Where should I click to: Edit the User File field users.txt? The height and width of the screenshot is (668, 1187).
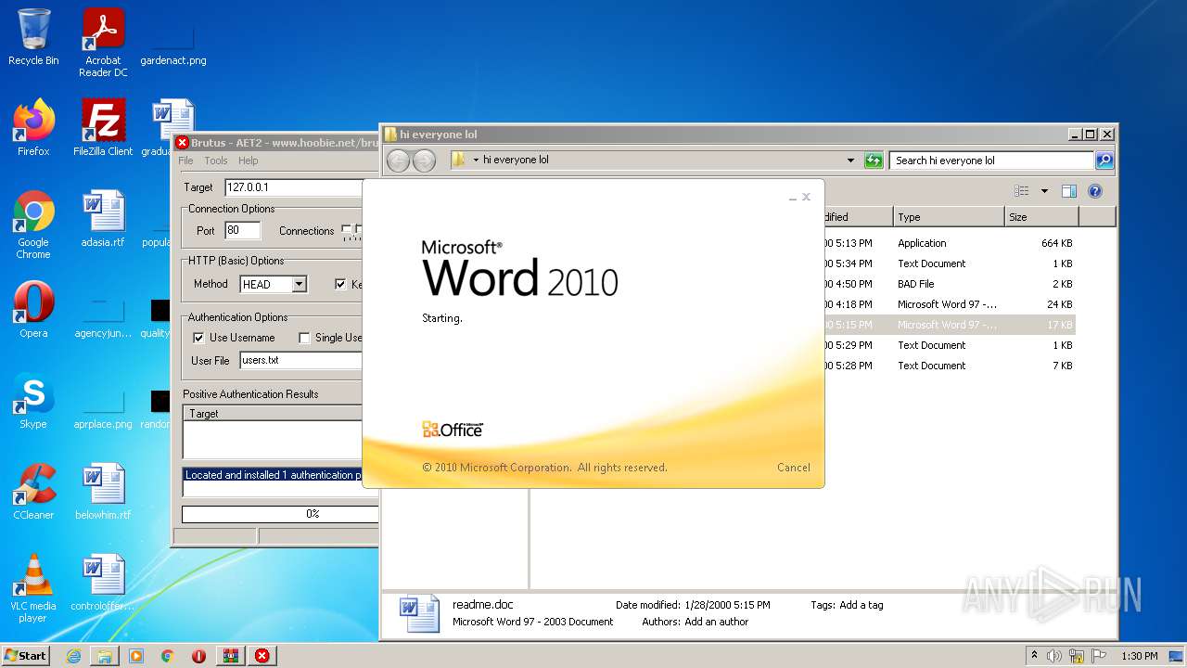coord(300,361)
